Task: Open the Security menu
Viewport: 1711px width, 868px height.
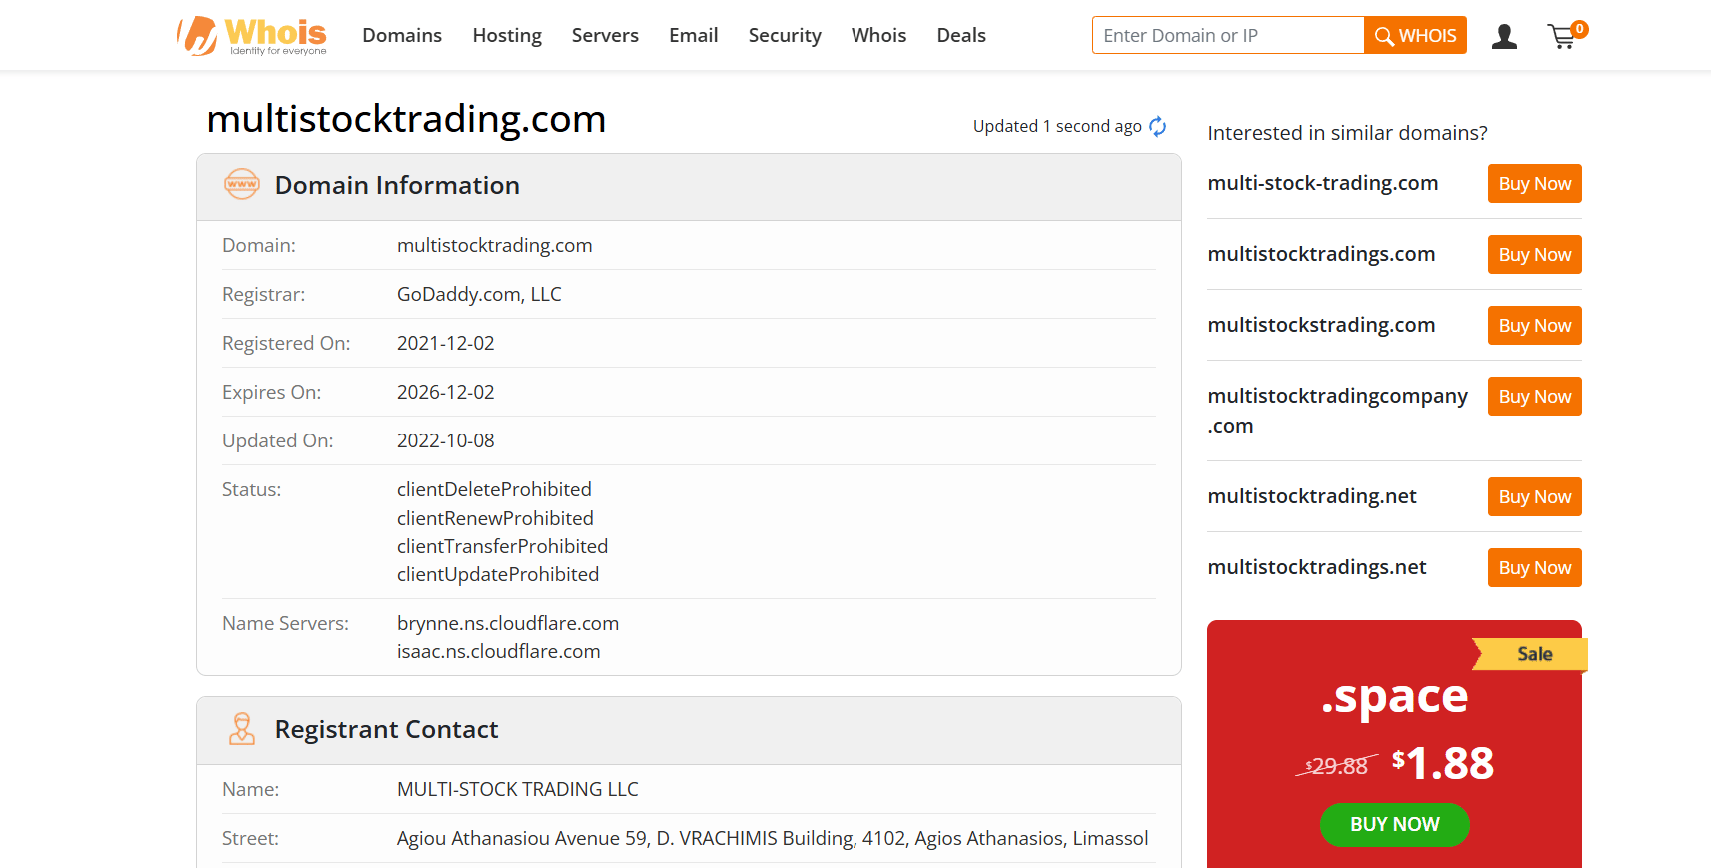Action: coord(785,35)
